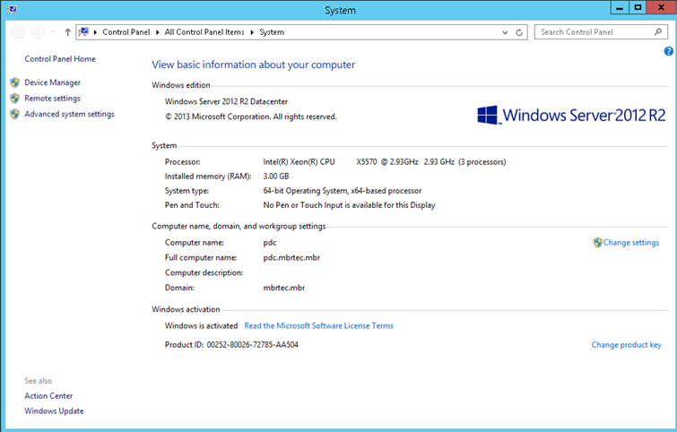Maximize the System window
The image size is (677, 432).
click(638, 8)
